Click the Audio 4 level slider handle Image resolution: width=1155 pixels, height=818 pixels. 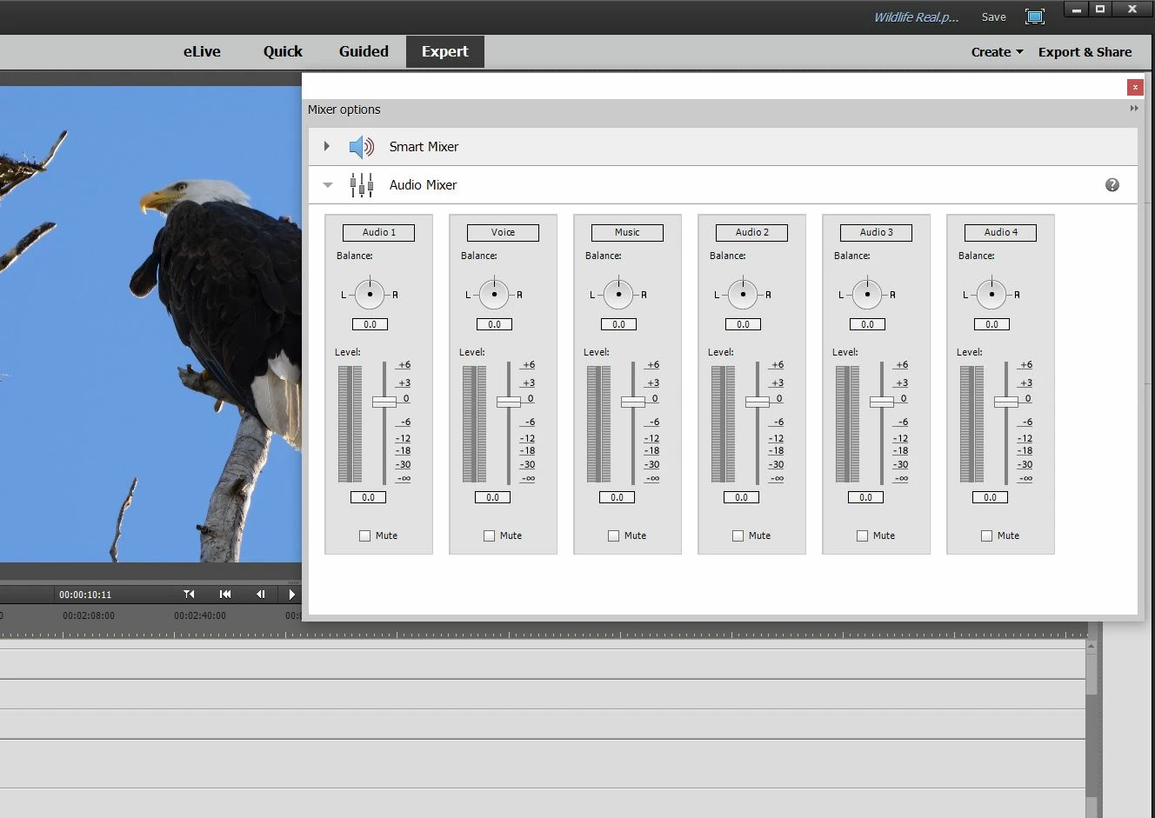(1006, 402)
